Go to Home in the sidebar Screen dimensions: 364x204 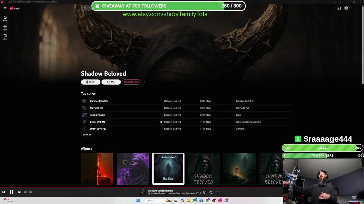click(5, 18)
